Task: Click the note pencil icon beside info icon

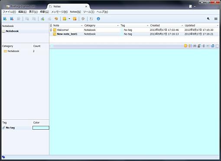Action: 91,19
